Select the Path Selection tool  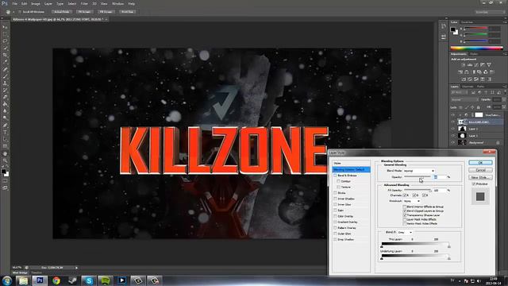[x=5, y=139]
